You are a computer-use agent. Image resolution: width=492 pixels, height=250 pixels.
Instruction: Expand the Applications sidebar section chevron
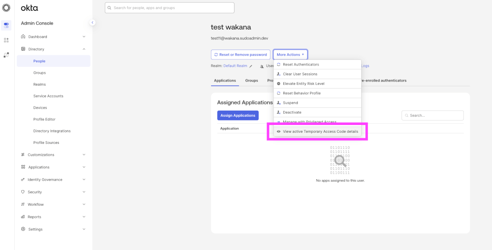pyautogui.click(x=84, y=167)
